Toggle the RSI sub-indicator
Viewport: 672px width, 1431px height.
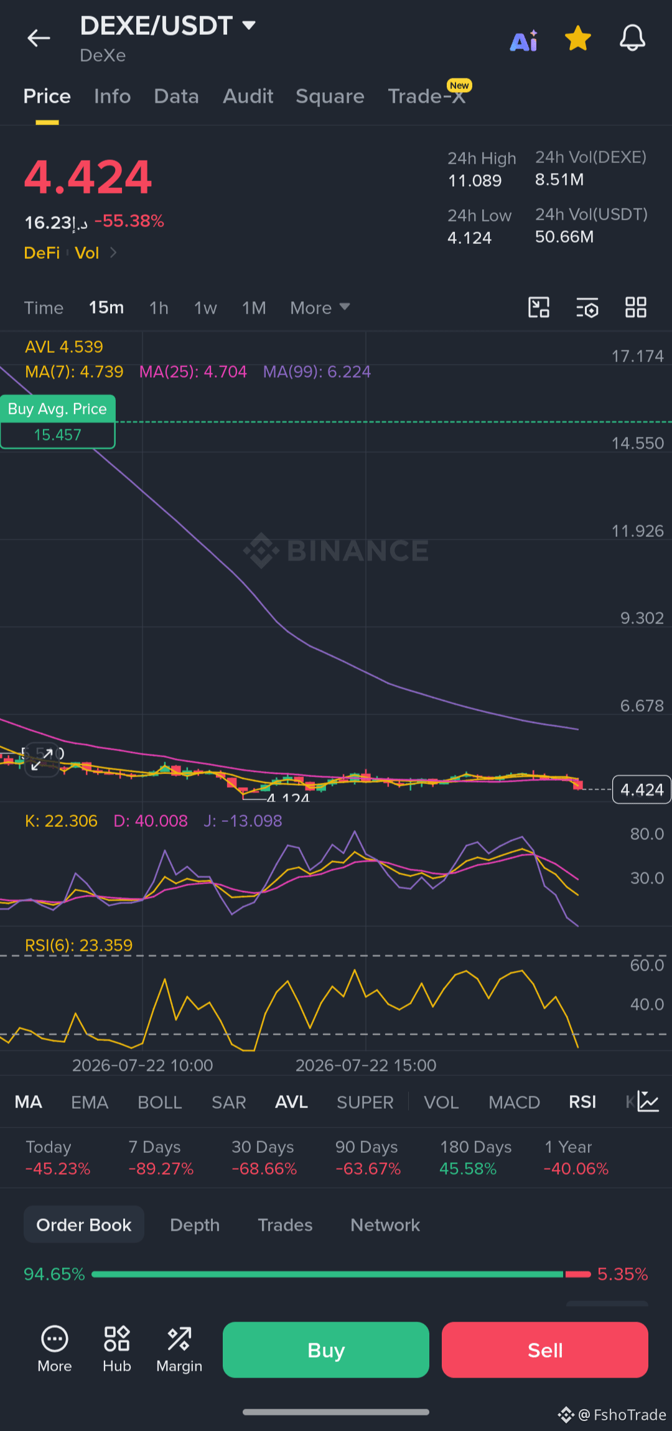pos(582,1102)
